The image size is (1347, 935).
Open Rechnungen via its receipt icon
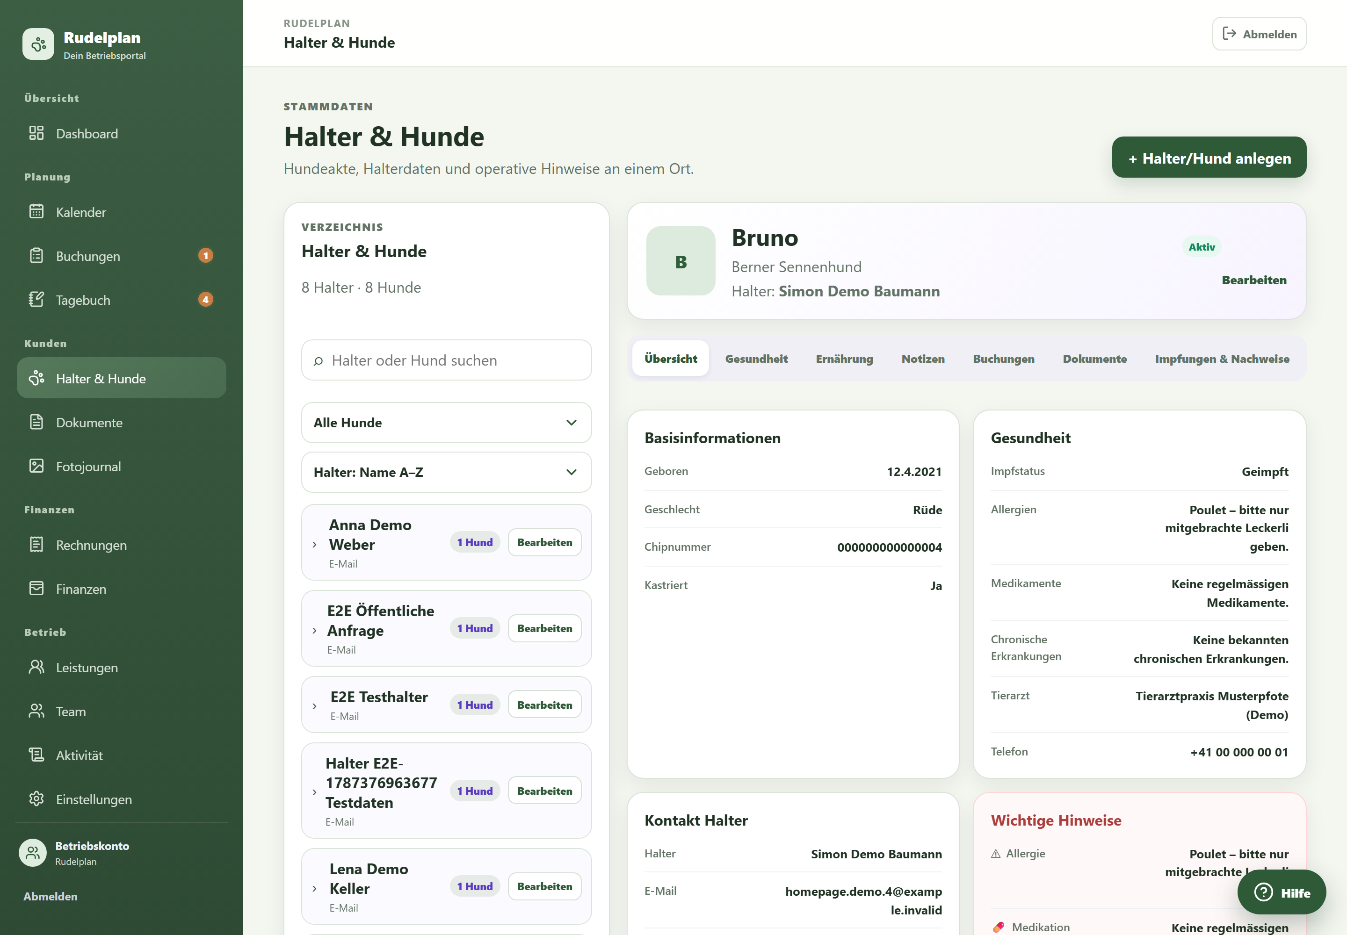[36, 544]
